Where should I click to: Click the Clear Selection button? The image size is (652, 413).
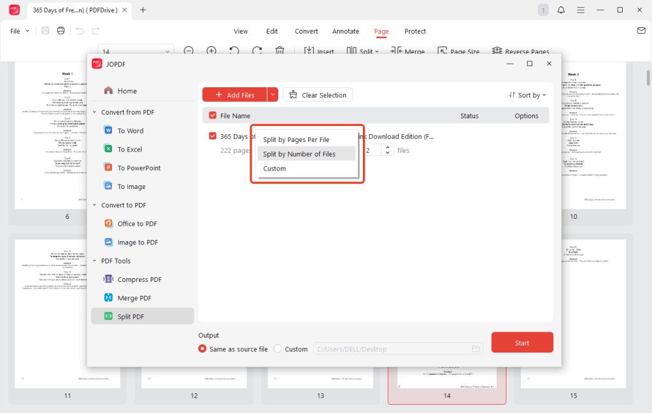coord(318,94)
